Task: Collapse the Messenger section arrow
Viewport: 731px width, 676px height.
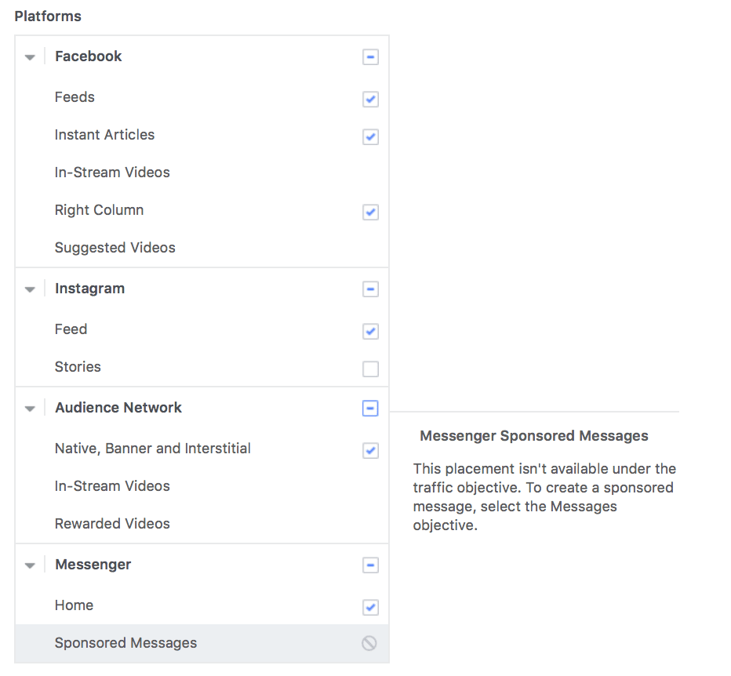Action: point(30,565)
